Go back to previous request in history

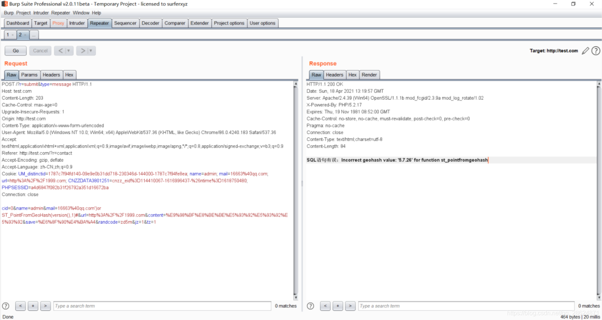(x=61, y=51)
